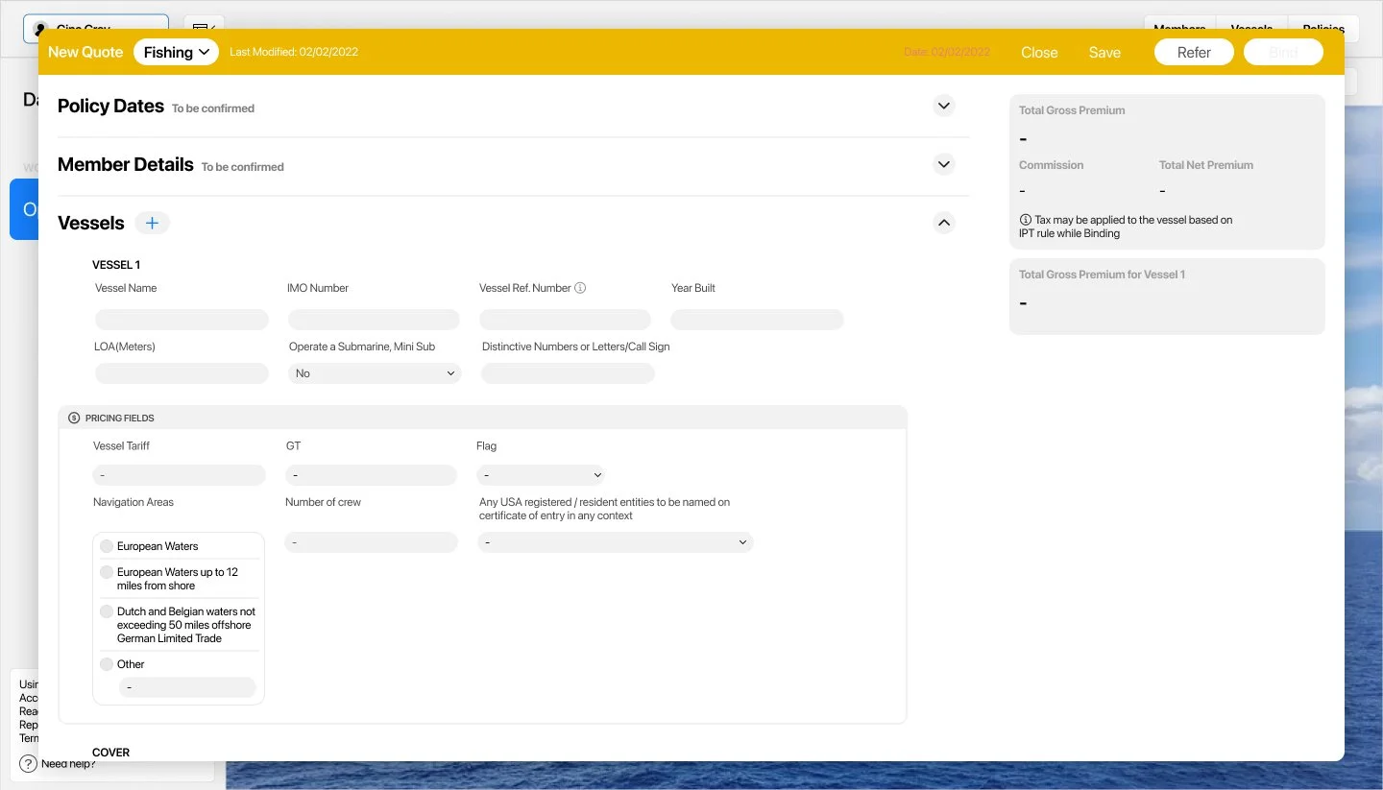Open the Operate a Submarine dropdown
1383x790 pixels.
tap(375, 373)
